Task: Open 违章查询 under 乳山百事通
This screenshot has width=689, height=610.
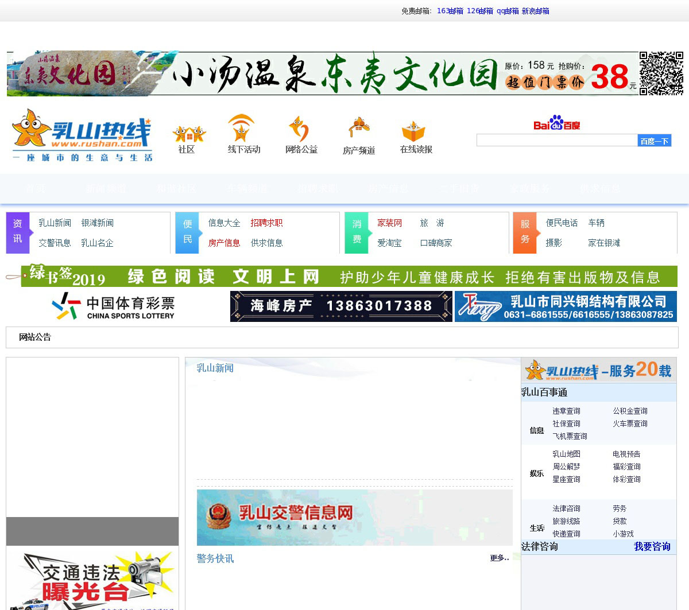Action: click(x=566, y=411)
